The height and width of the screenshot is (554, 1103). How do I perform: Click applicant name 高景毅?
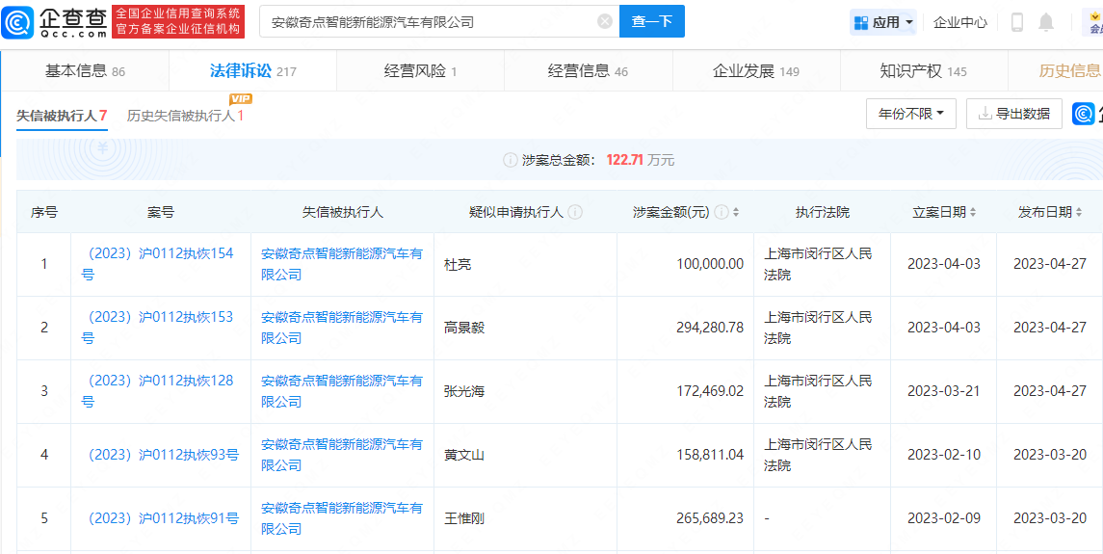tap(464, 328)
